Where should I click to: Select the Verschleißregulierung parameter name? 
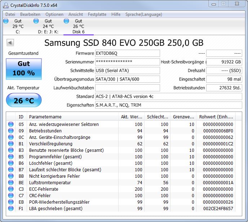coord(50,144)
